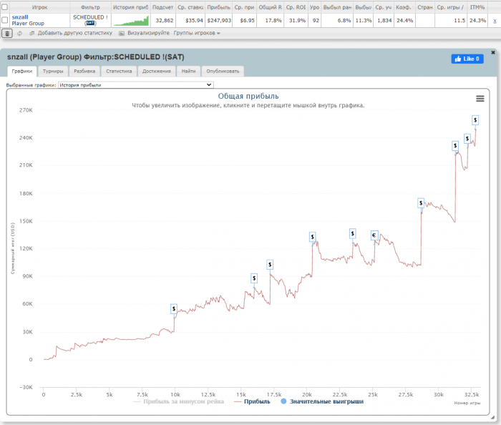
Task: Click the 32,862 count value
Action: (165, 21)
